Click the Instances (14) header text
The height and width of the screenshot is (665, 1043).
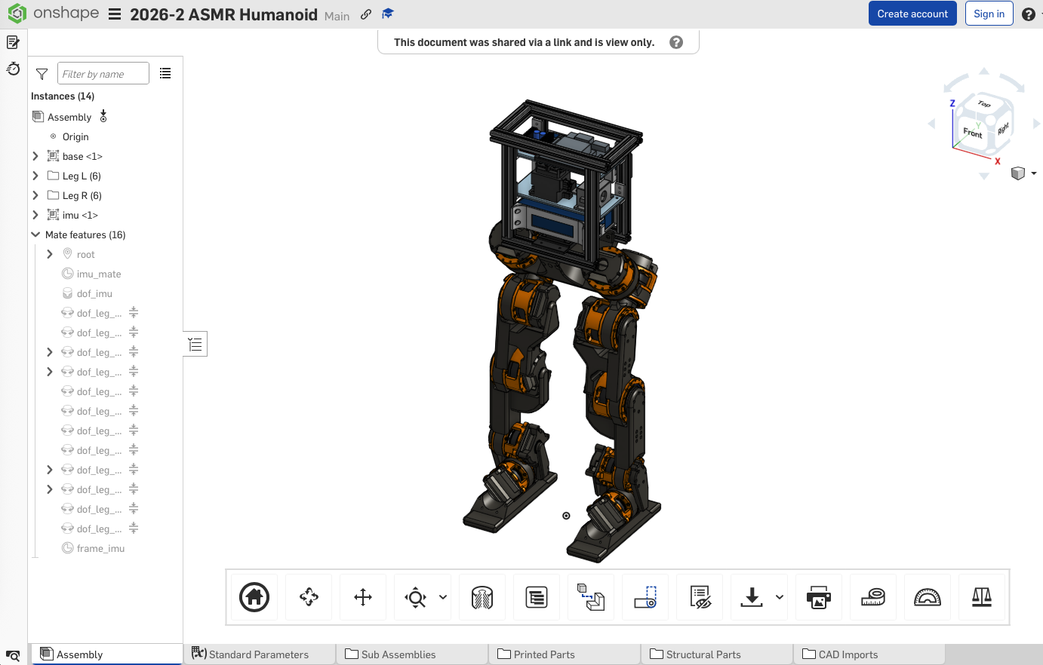point(63,96)
